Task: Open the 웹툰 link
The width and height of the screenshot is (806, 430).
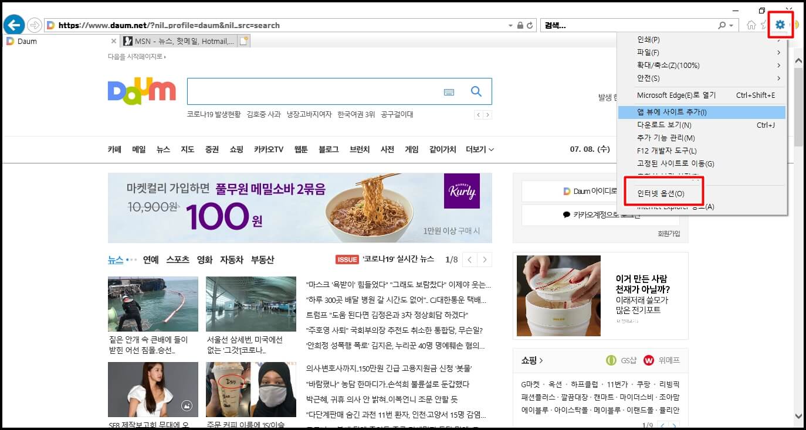Action: (x=301, y=149)
